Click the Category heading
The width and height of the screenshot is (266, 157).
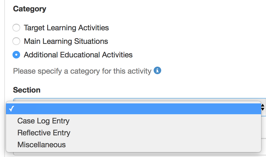coord(30,9)
